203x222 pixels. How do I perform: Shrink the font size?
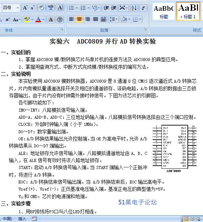pos(32,8)
